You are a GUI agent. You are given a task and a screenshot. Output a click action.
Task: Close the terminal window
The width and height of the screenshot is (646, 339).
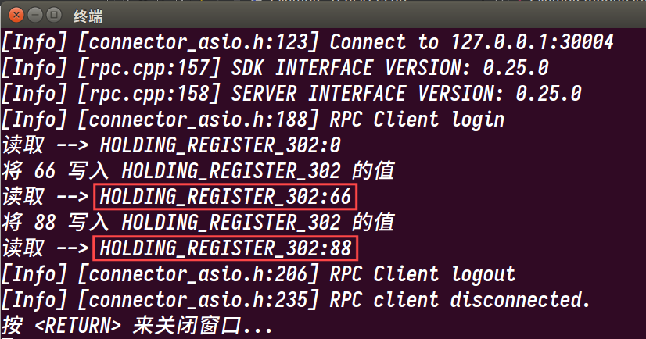[16, 15]
